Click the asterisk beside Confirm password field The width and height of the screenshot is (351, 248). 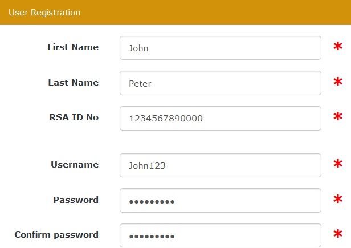pos(338,235)
